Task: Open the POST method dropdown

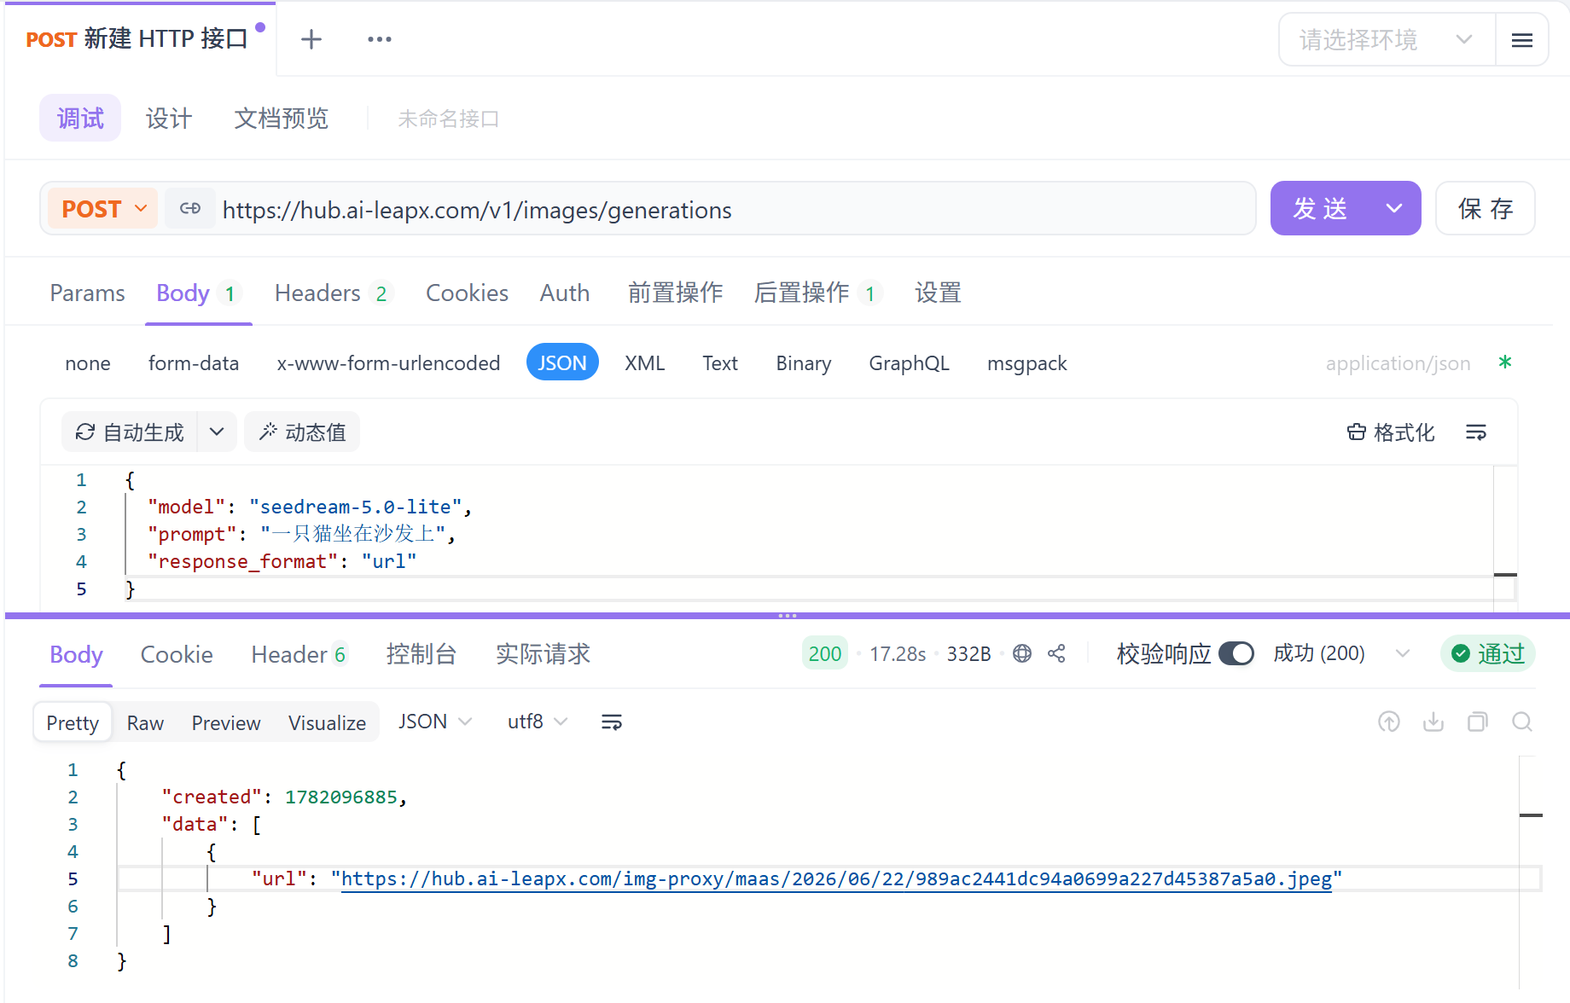Action: [x=103, y=209]
